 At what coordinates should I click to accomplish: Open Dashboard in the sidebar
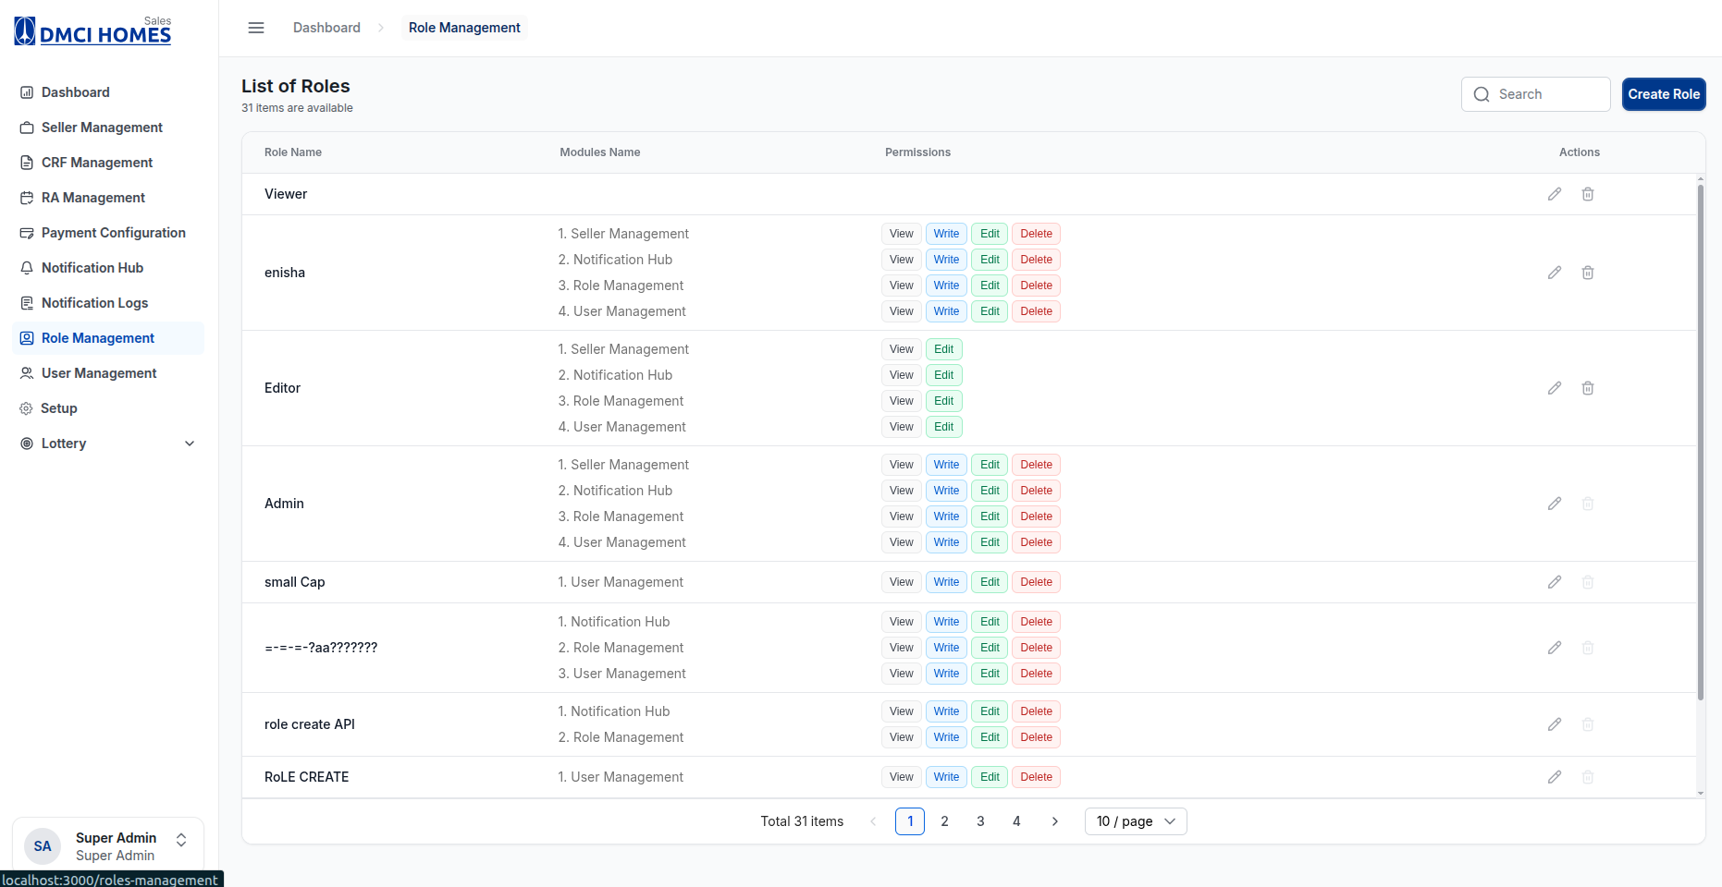point(108,92)
